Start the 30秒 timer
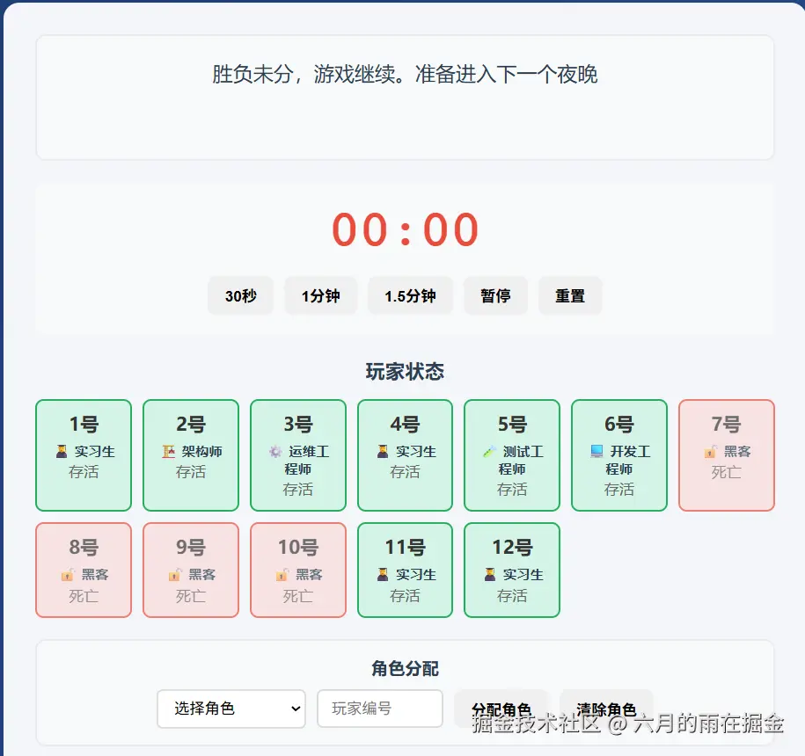This screenshot has height=756, width=805. (x=240, y=296)
